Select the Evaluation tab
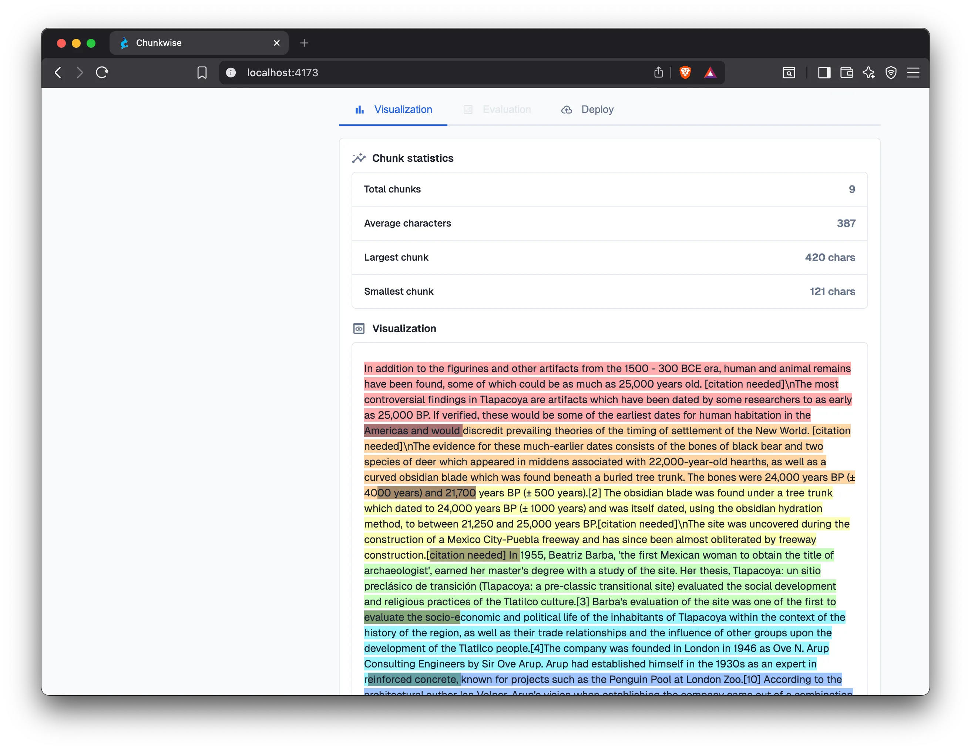This screenshot has width=971, height=750. tap(507, 110)
